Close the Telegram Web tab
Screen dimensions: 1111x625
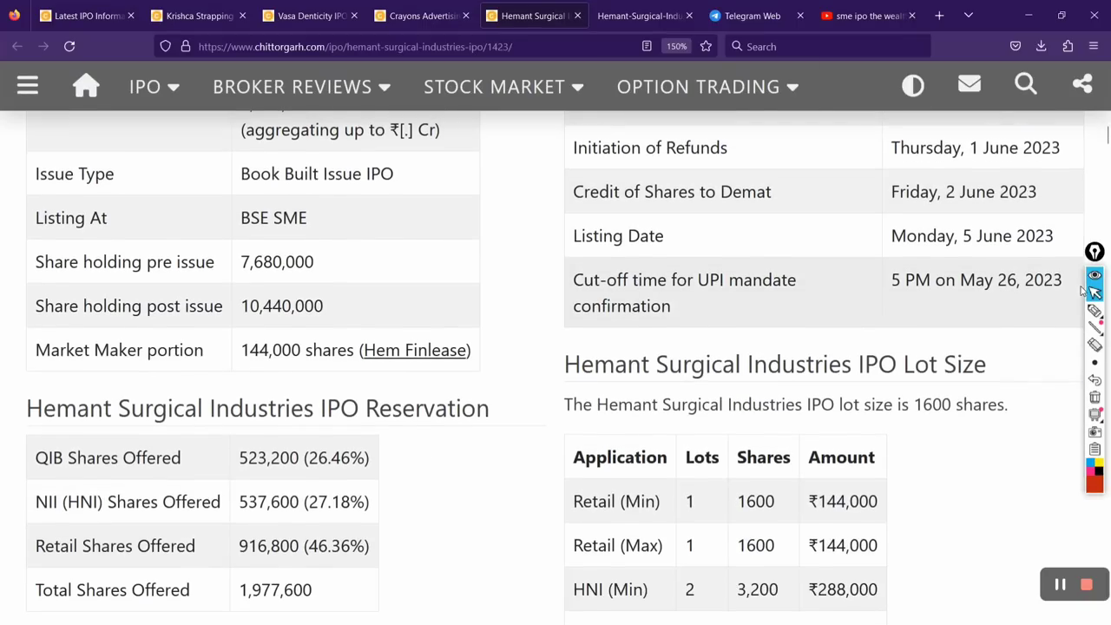[800, 16]
